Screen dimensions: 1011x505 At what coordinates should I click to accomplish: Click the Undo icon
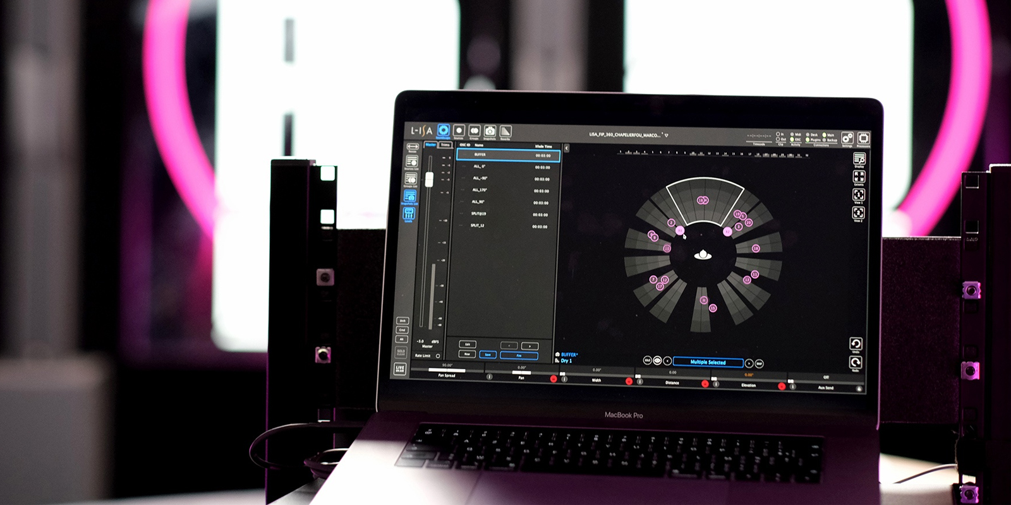pos(856,344)
